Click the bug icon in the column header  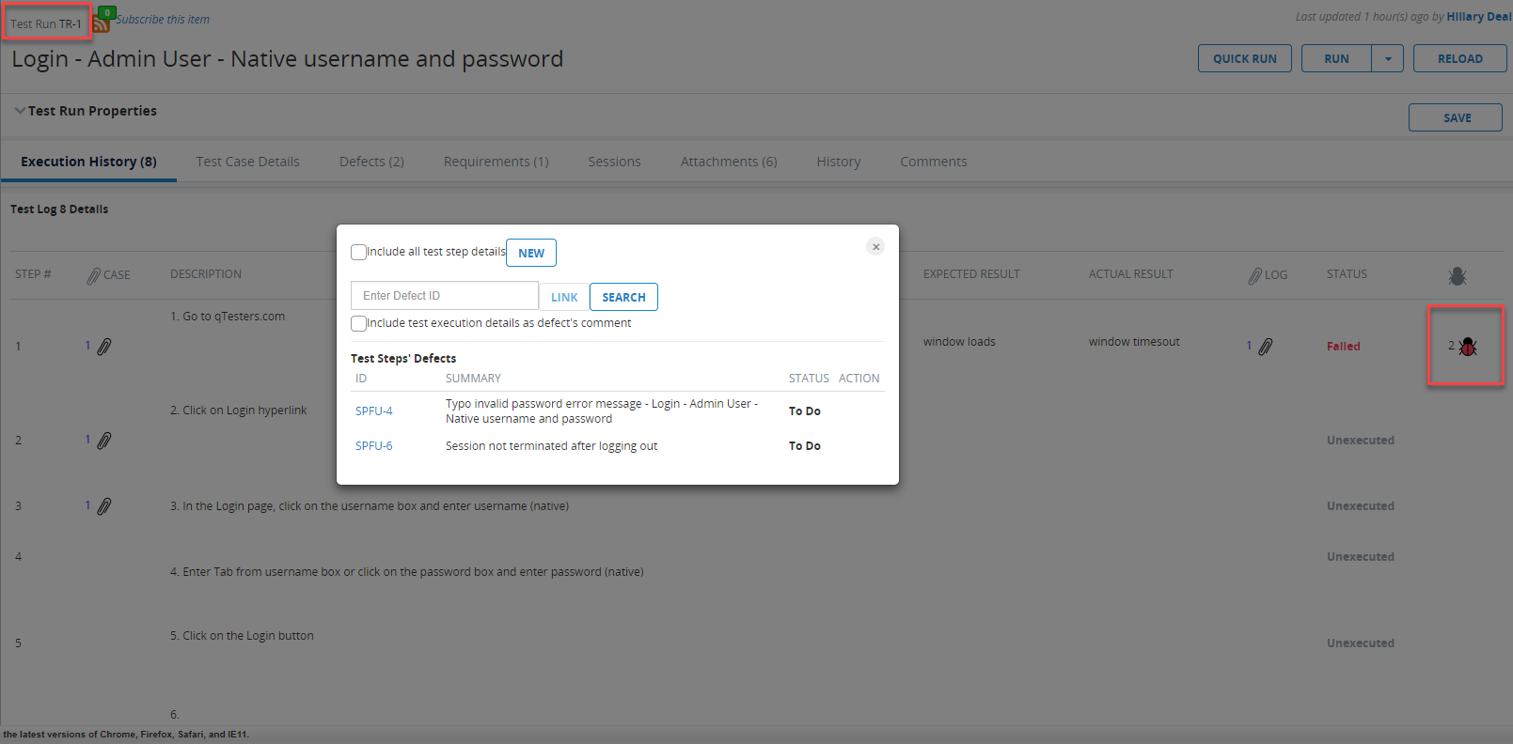1457,276
